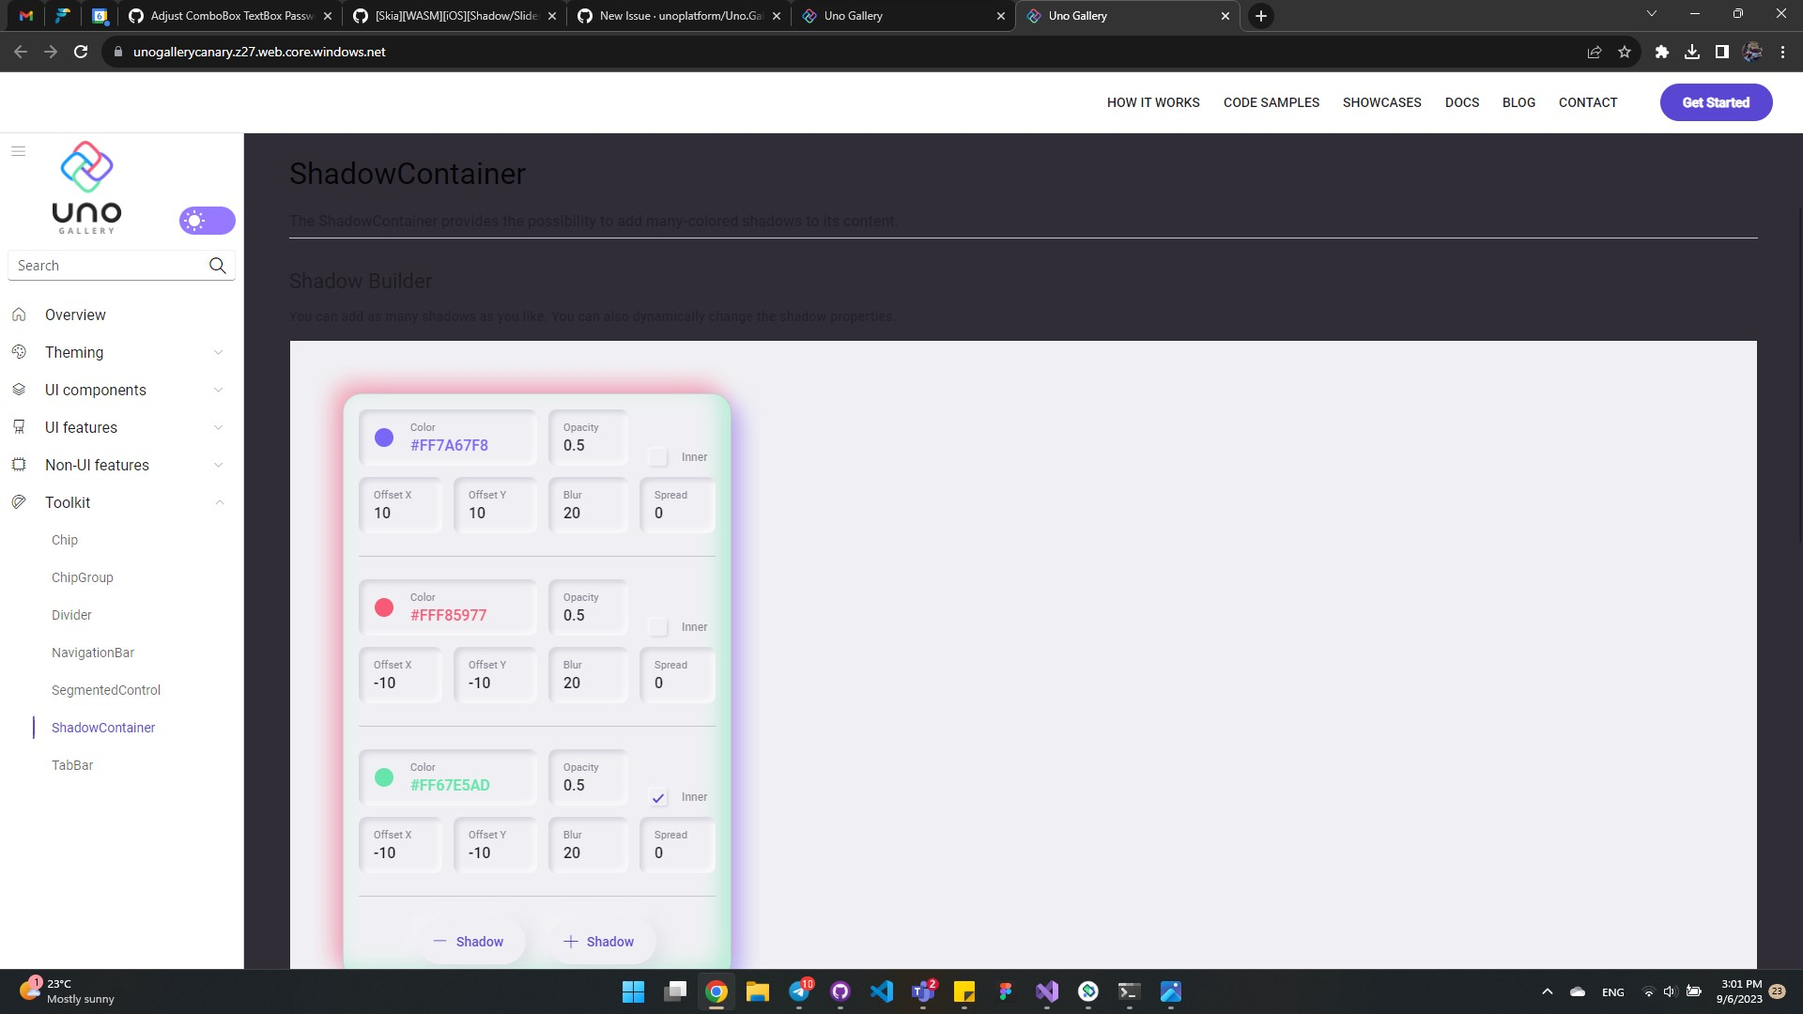
Task: Click the hamburger menu icon in sidebar
Action: coord(18,151)
